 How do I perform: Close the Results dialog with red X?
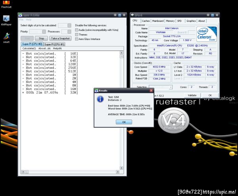tap(151, 90)
